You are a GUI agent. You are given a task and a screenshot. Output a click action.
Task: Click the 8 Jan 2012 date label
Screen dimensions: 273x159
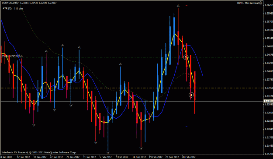[x=6, y=157]
